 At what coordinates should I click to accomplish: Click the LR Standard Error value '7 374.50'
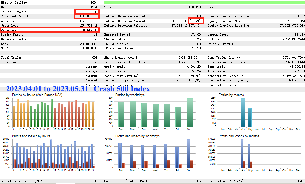click(194, 48)
